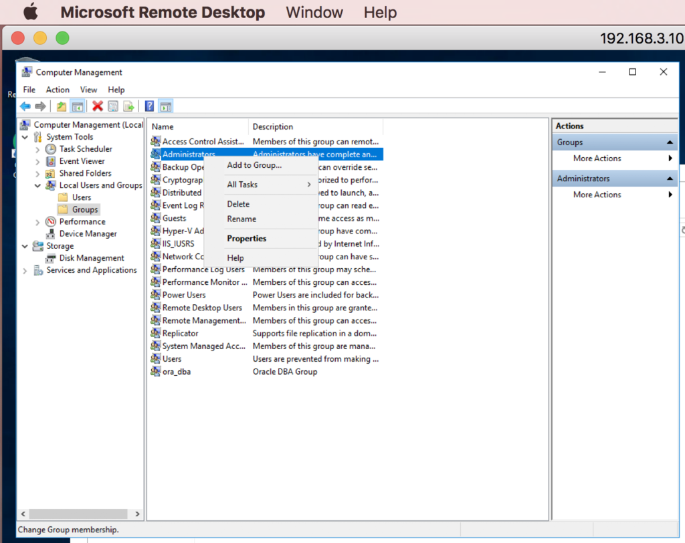Expand Services and Applications node
Screen dimensions: 685x543
[25, 271]
